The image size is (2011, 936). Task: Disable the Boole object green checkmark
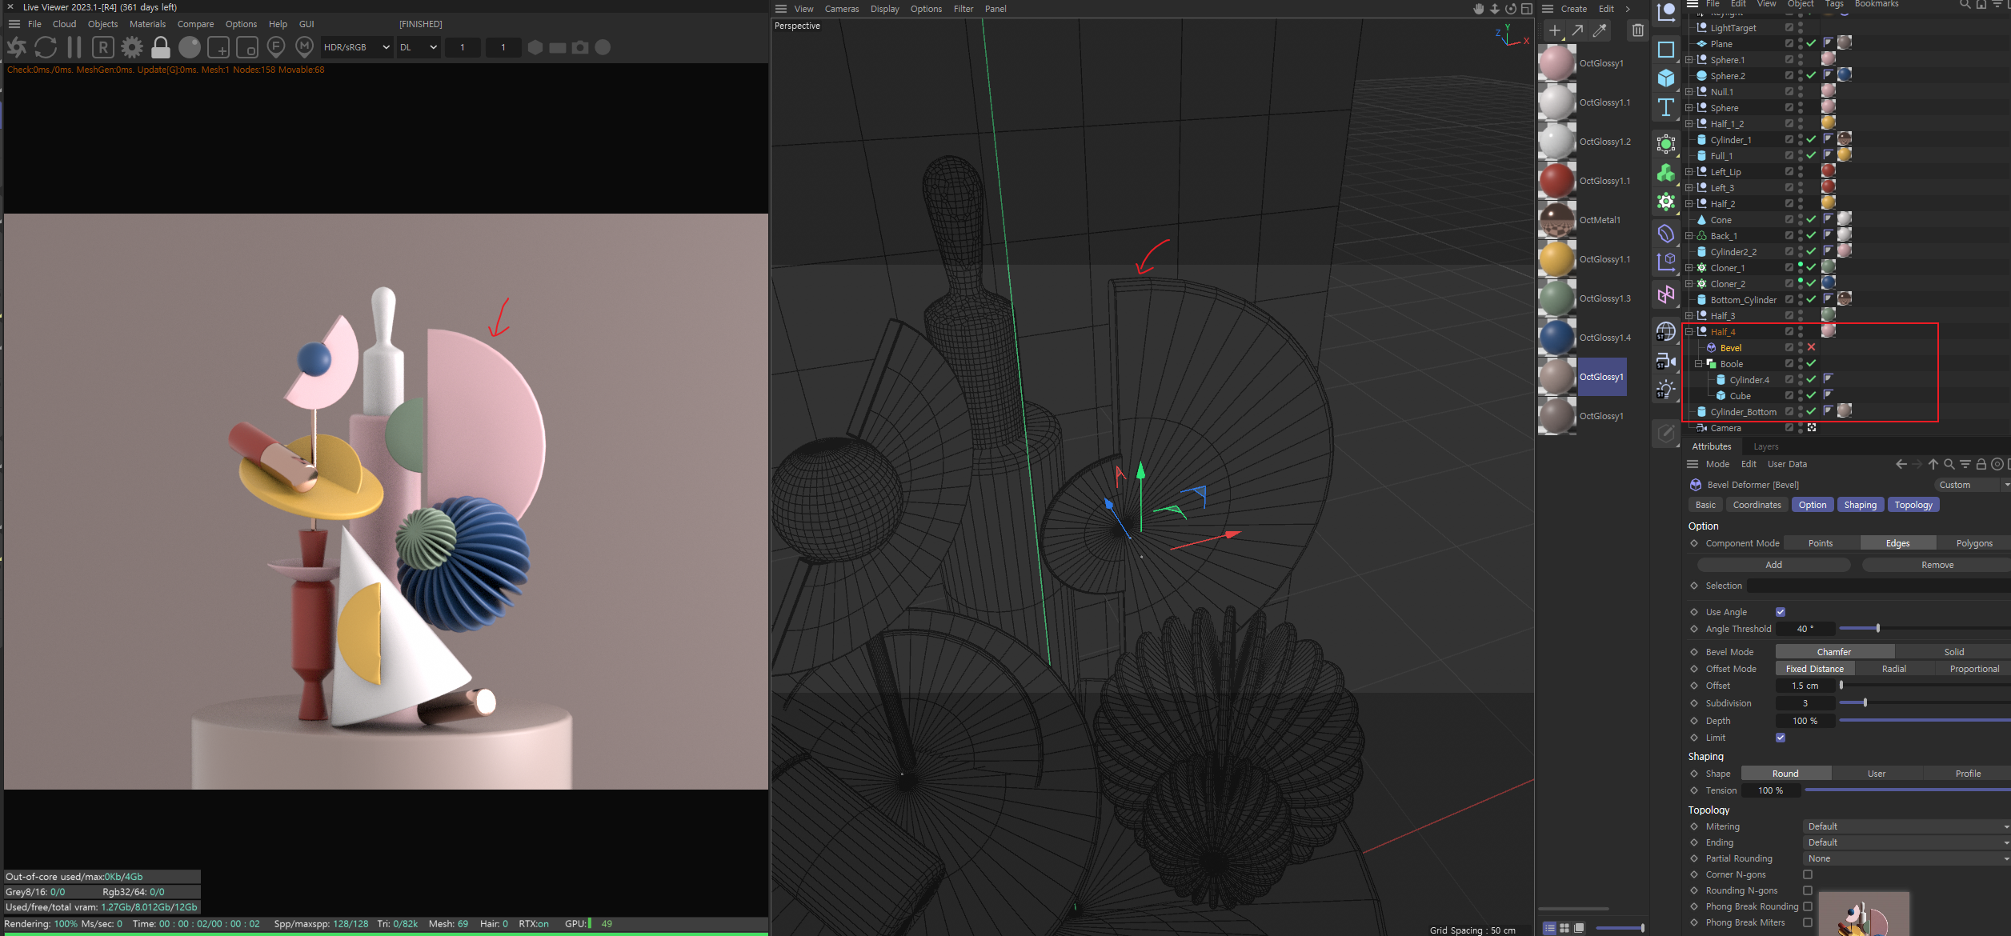(1811, 363)
